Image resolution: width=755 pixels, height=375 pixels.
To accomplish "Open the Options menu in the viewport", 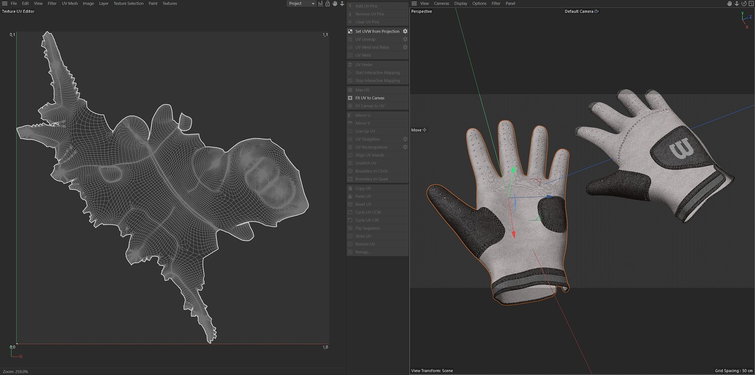I will point(479,4).
